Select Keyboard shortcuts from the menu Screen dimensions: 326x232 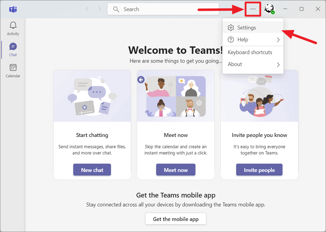click(x=250, y=52)
